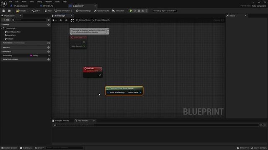
Task: Click the Add button in My Blueprint
Action: pyautogui.click(x=6, y=20)
